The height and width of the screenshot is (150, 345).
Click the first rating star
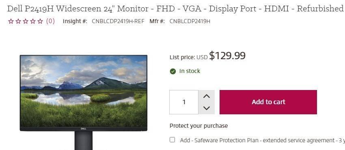coord(11,21)
